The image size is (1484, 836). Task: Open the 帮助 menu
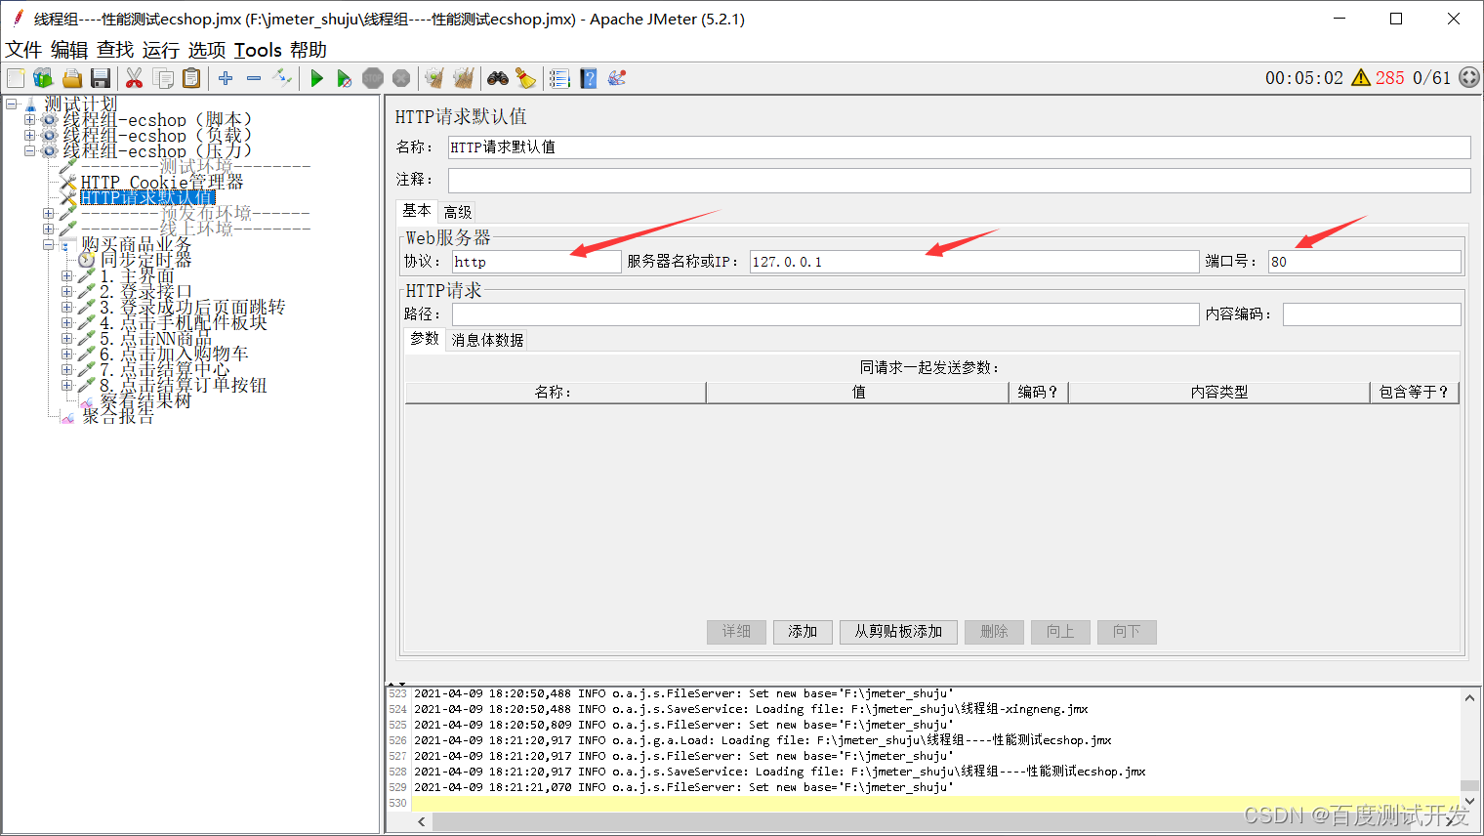tap(309, 50)
